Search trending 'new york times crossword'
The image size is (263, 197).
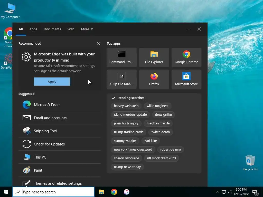point(133,150)
